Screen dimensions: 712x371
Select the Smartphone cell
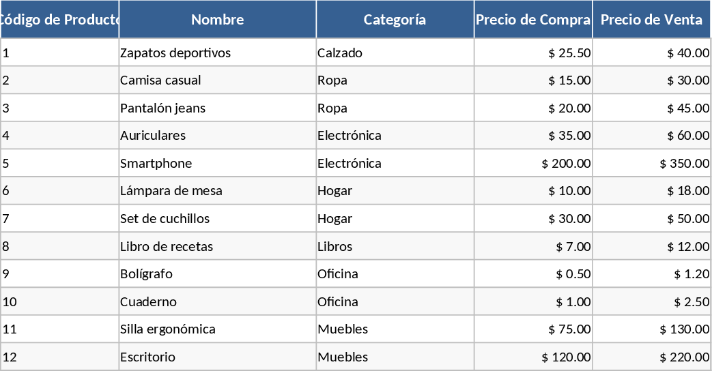pos(156,164)
